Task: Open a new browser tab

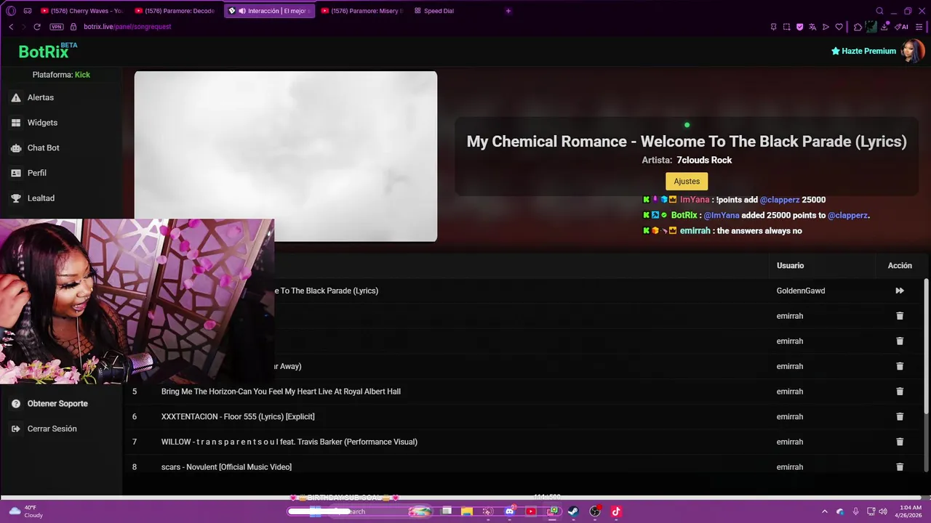Action: [508, 11]
